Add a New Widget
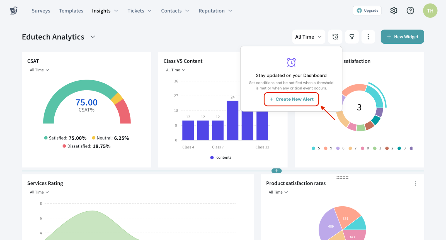Image resolution: width=446 pixels, height=240 pixels. (402, 37)
